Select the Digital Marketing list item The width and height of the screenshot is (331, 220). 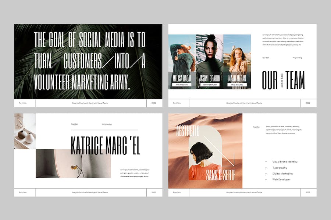(282, 173)
